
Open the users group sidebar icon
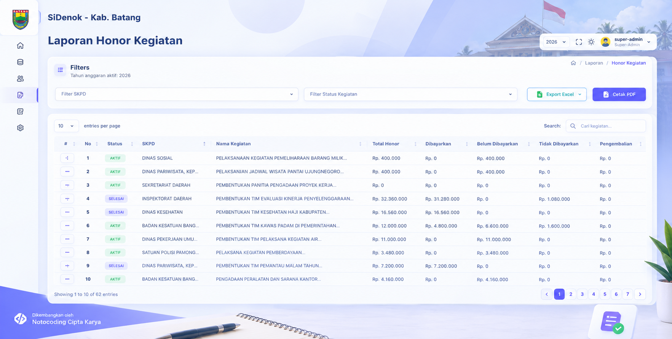(20, 78)
